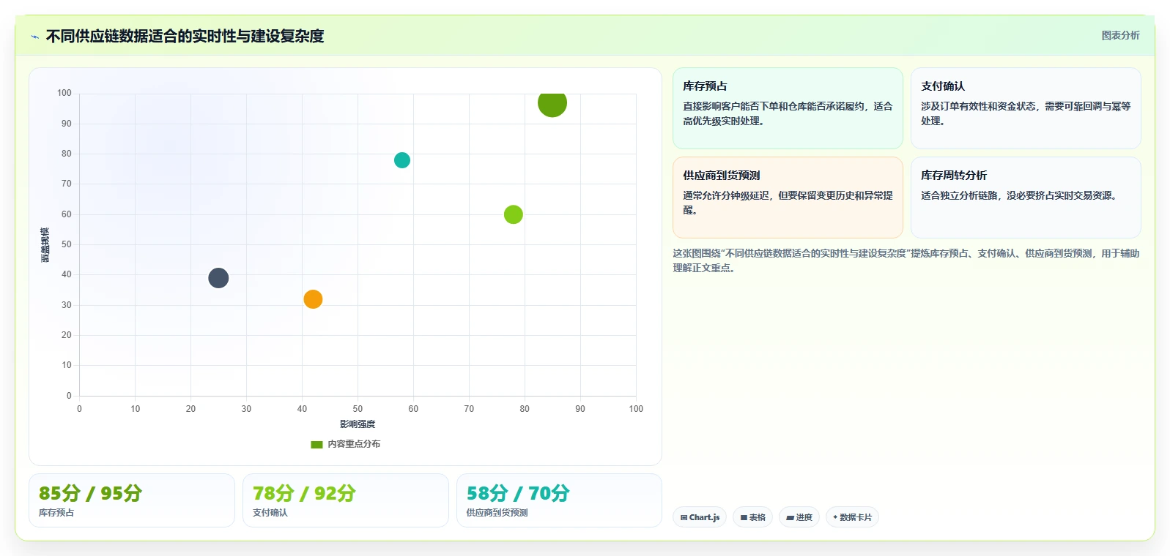
Task: Click the lightning icon beside the title
Action: click(34, 37)
